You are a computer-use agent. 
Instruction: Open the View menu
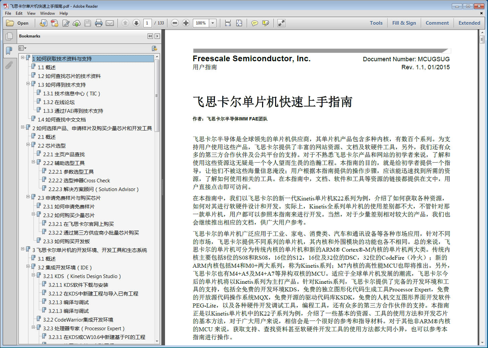click(x=31, y=13)
